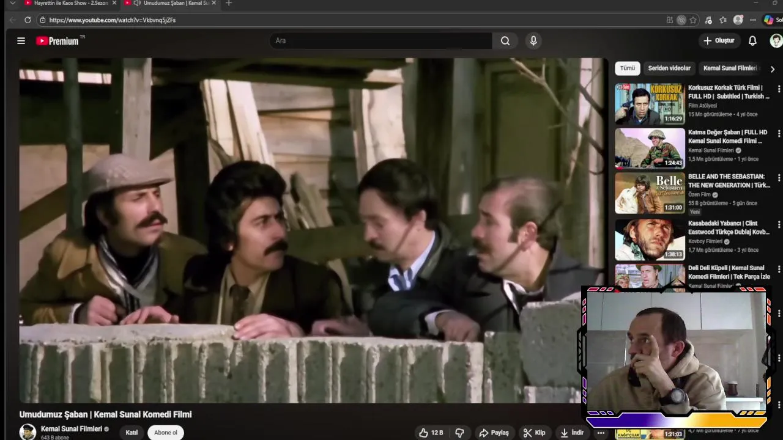Open the browser profile icon

(x=738, y=20)
